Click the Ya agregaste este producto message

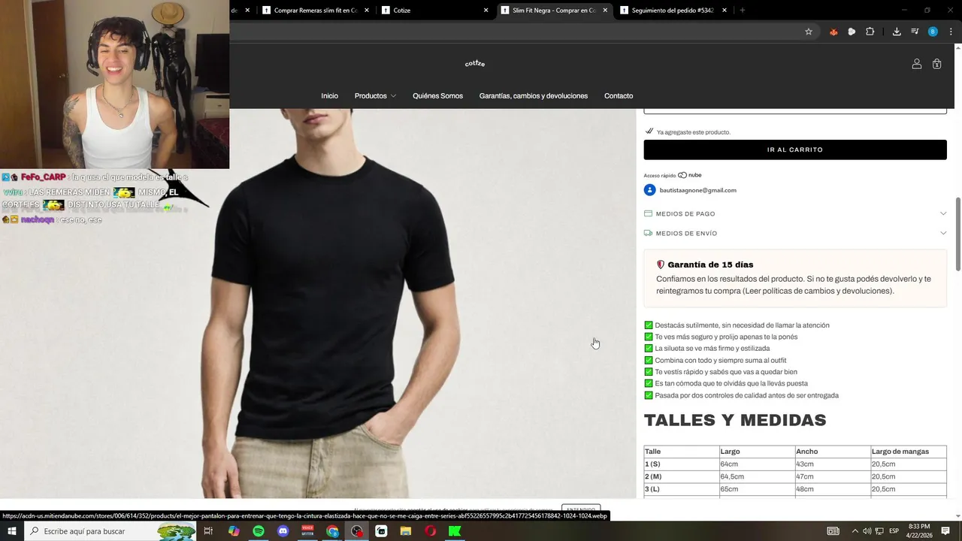pos(694,132)
